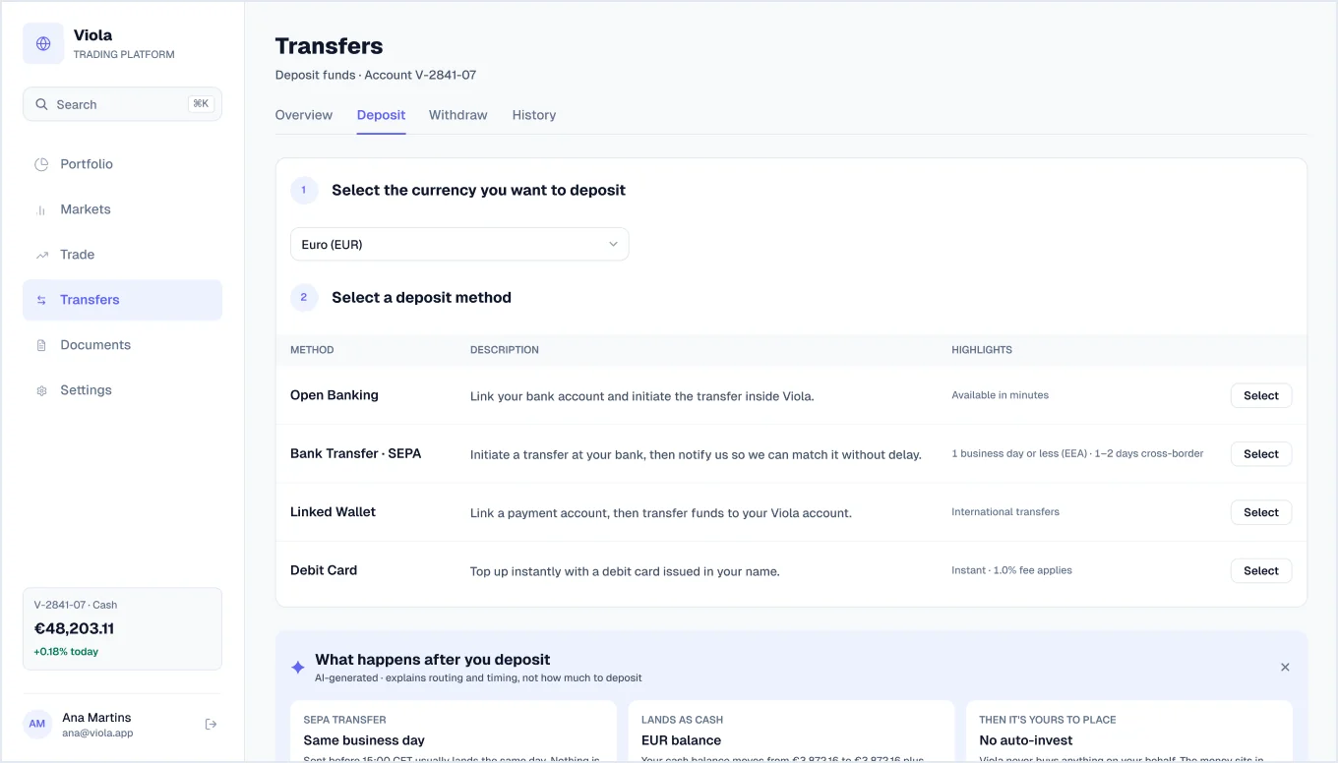Click the Debit Card method name
Image resolution: width=1338 pixels, height=763 pixels.
coord(324,570)
